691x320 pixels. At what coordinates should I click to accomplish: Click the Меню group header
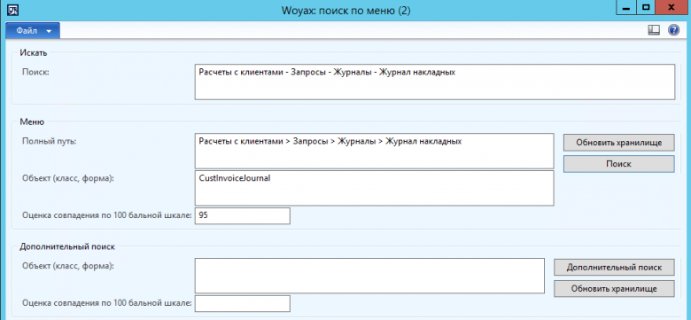coord(32,122)
